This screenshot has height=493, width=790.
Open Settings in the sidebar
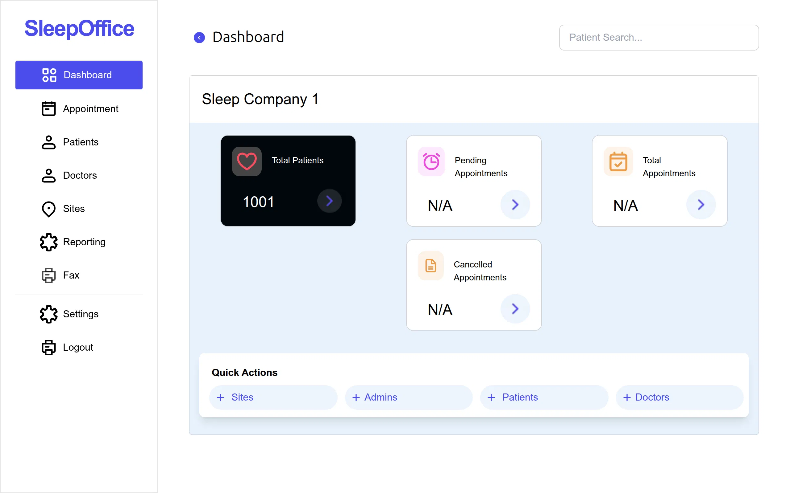tap(79, 314)
